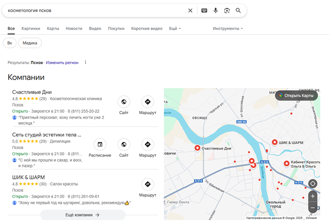Click the magnifying glass search icon

[238, 11]
